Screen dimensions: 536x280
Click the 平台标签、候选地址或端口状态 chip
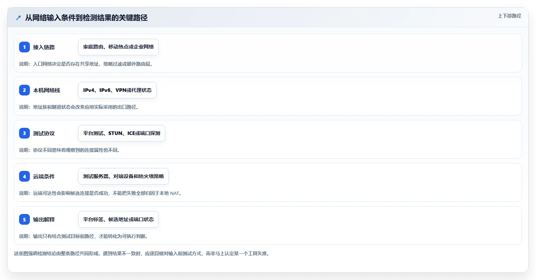pos(118,219)
